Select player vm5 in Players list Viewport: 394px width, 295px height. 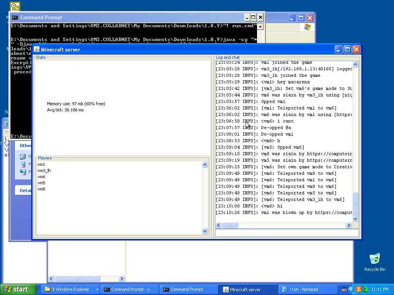pyautogui.click(x=41, y=183)
